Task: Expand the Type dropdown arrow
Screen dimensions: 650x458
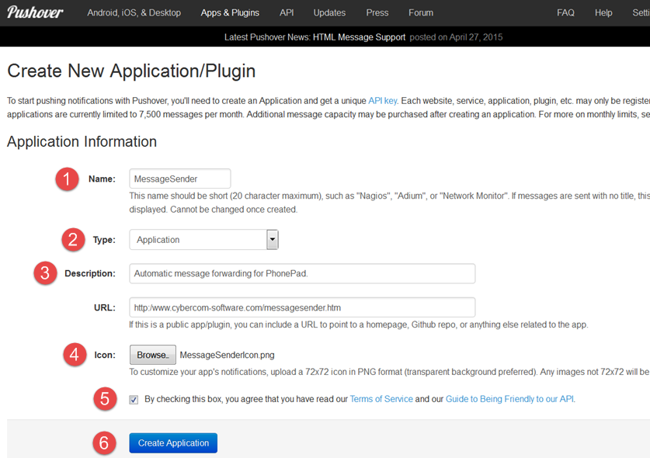Action: point(273,240)
